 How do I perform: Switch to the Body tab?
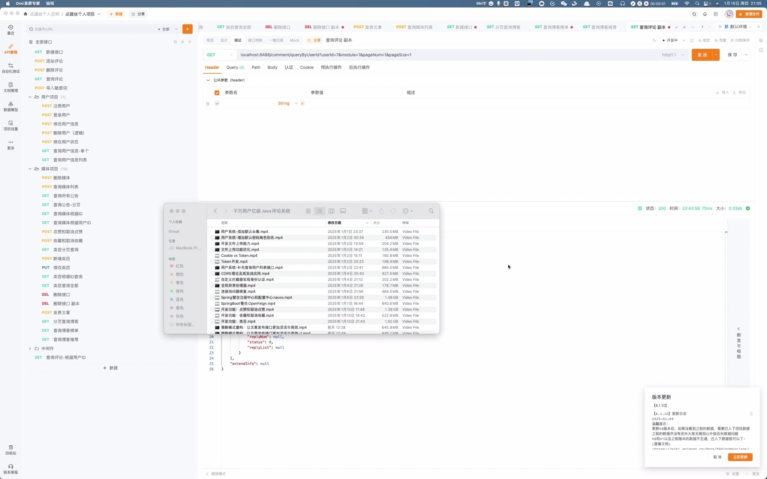coord(272,67)
